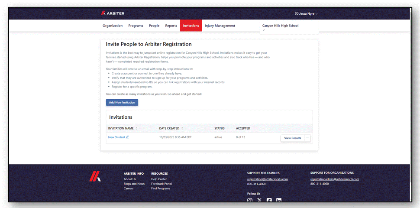Open the more options ellipsis for New Student
This screenshot has width=420, height=208.
click(x=308, y=138)
